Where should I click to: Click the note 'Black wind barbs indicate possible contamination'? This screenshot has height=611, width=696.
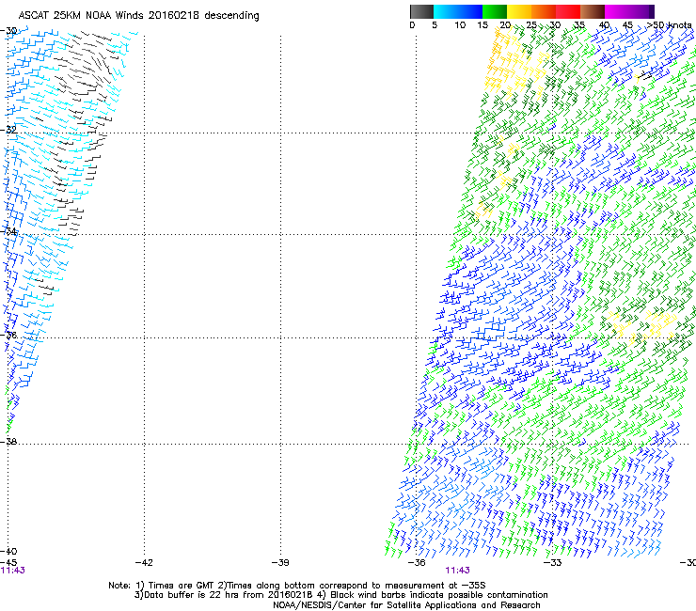point(439,595)
